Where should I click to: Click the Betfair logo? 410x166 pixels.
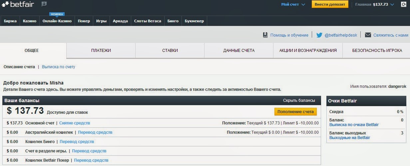click(x=18, y=5)
